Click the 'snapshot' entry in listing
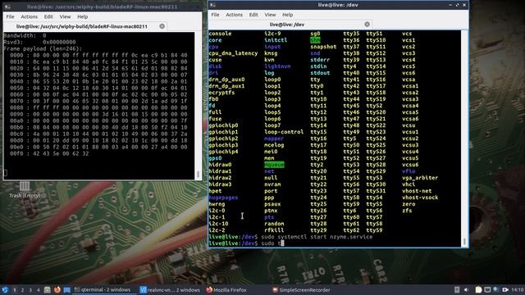The height and width of the screenshot is (295, 525). click(323, 47)
